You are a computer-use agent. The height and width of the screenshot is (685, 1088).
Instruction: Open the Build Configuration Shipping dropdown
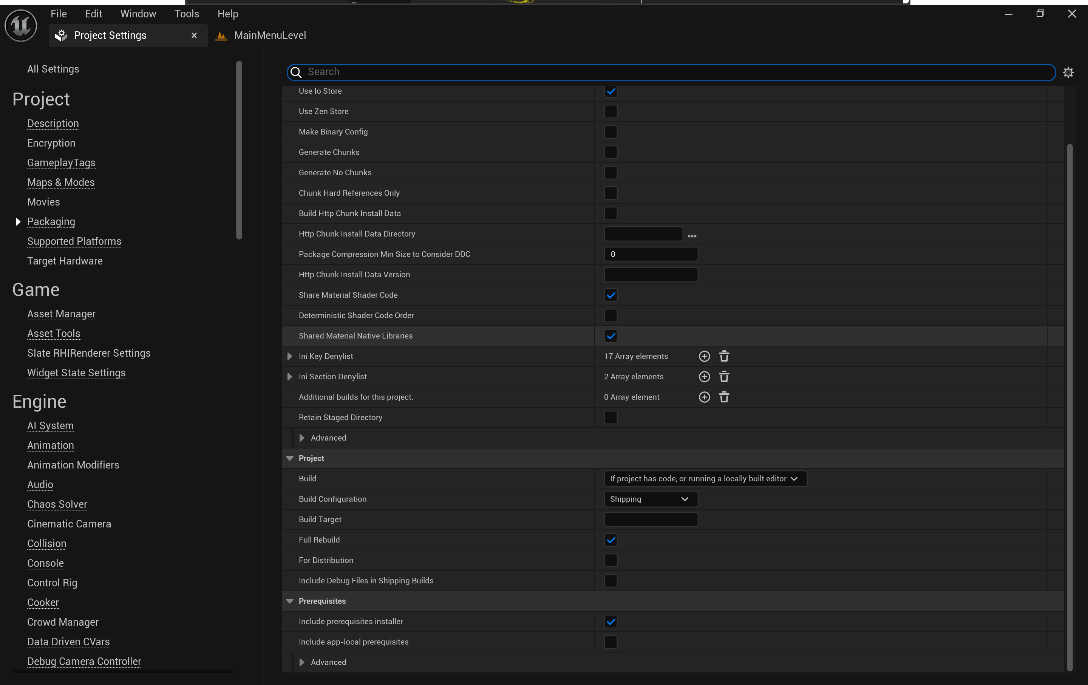click(651, 499)
